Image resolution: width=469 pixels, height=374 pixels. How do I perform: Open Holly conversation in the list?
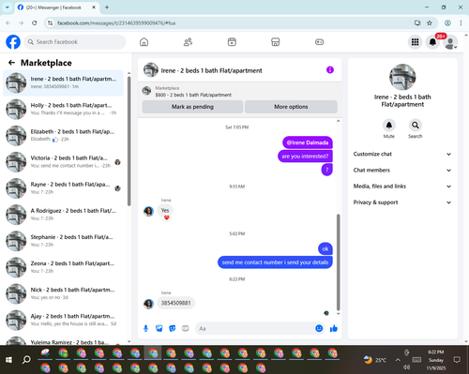pos(63,109)
